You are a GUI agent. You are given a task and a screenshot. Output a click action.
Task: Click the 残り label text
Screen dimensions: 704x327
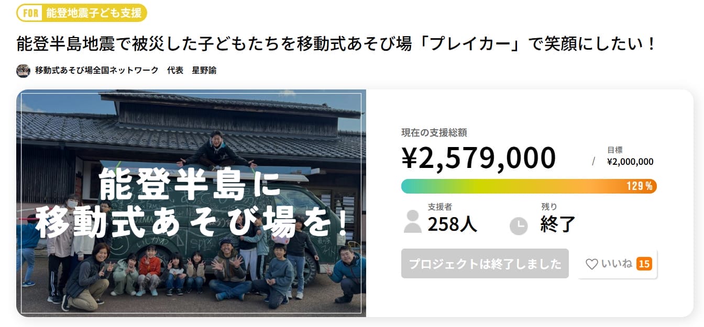(549, 207)
